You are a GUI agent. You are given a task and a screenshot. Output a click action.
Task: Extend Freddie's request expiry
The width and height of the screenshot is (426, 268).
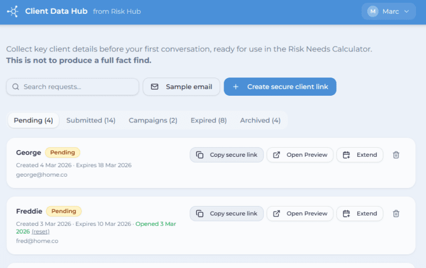click(x=359, y=214)
